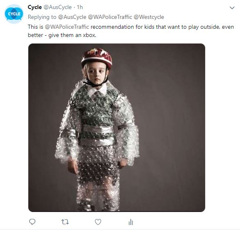Retweet this post using the arrows icon
The height and width of the screenshot is (230, 240).
click(65, 222)
